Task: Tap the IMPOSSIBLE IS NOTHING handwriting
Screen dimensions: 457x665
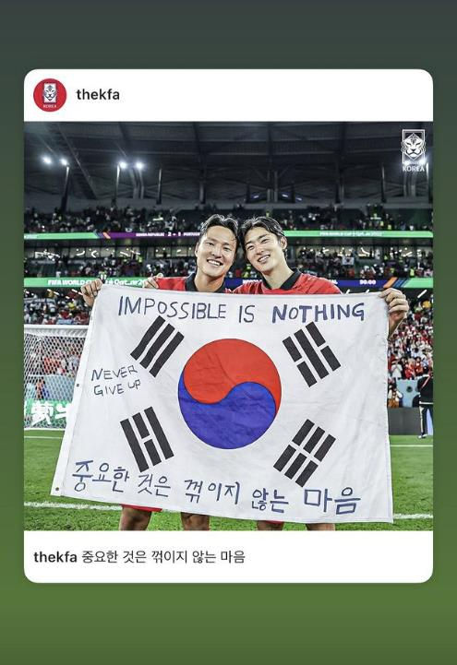Action: click(241, 310)
